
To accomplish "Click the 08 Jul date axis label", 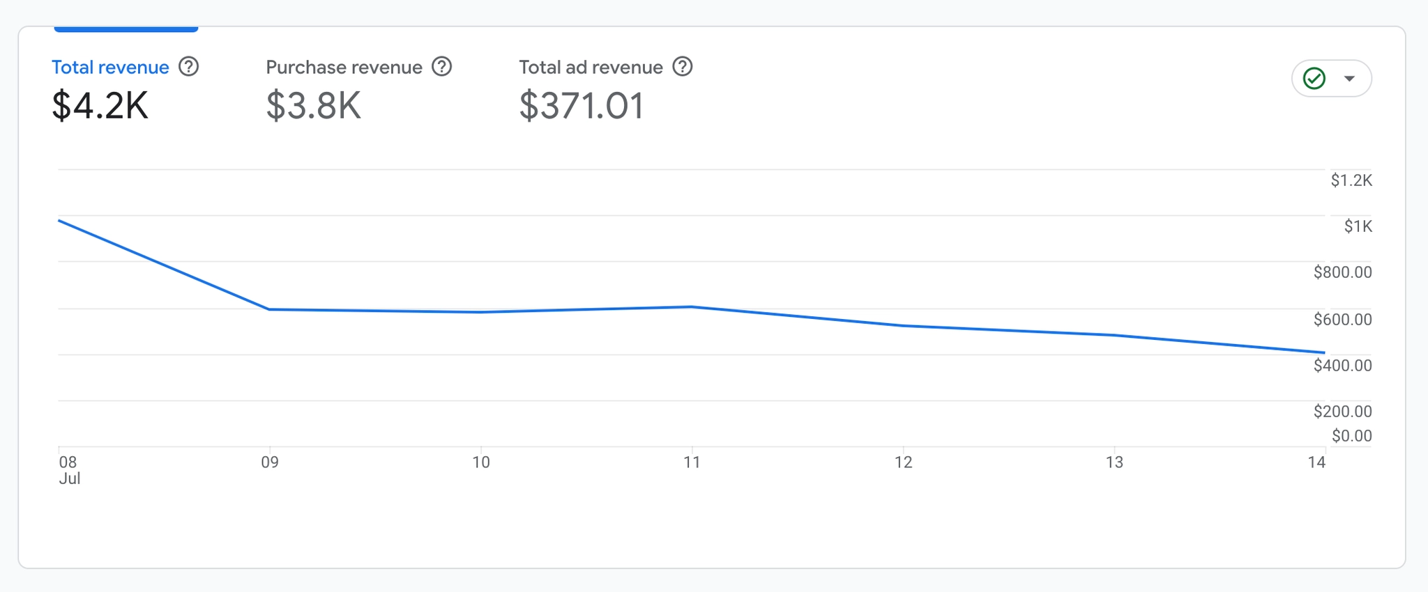I will pyautogui.click(x=69, y=470).
